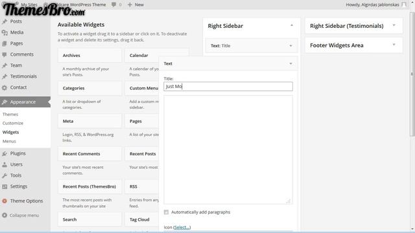Click the Howdy, Algirdas Jablonskas account text
The image size is (415, 233).
point(372,5)
